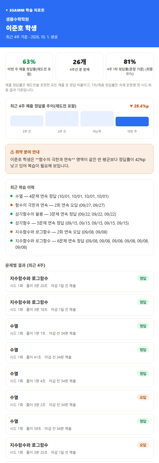Image resolution: width=159 pixels, height=463 pixels.
Task: Click the 샘플수학학원 academy name
Action: click(17, 19)
